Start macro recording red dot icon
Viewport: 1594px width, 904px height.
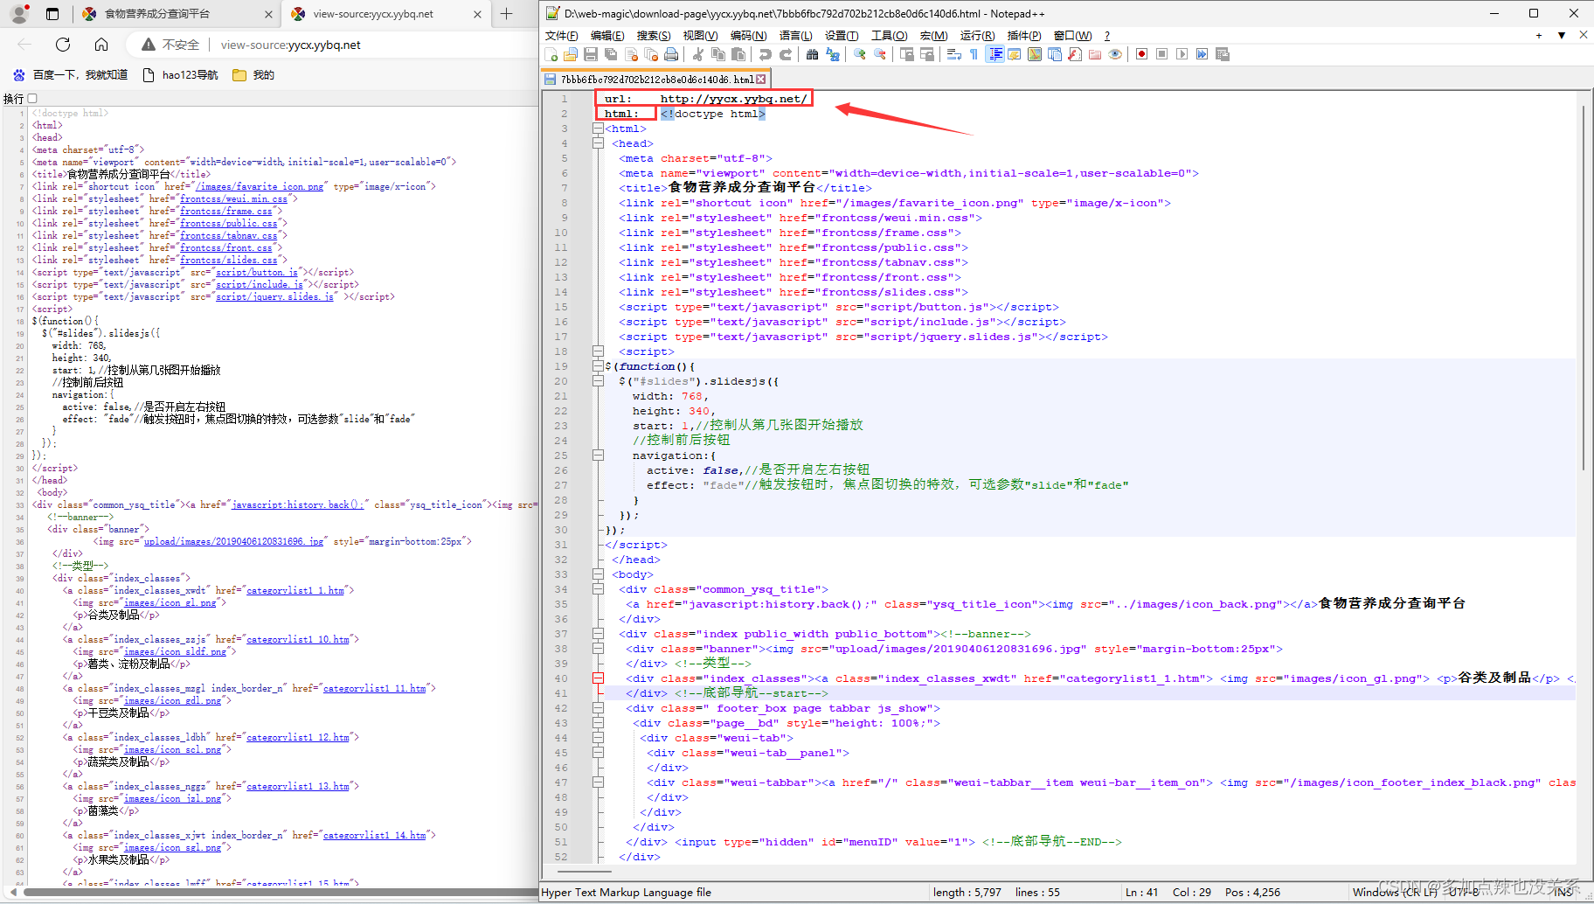click(x=1141, y=54)
